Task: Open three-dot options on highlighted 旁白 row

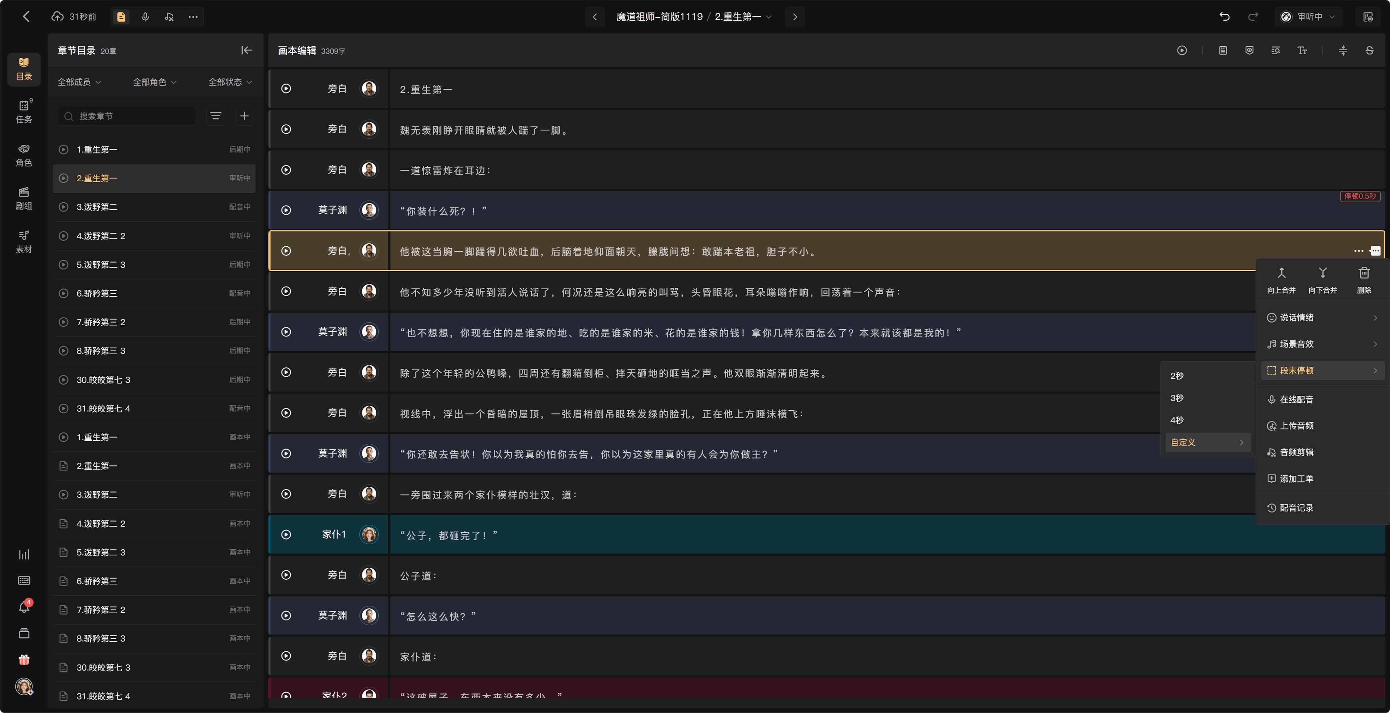Action: pyautogui.click(x=1359, y=251)
